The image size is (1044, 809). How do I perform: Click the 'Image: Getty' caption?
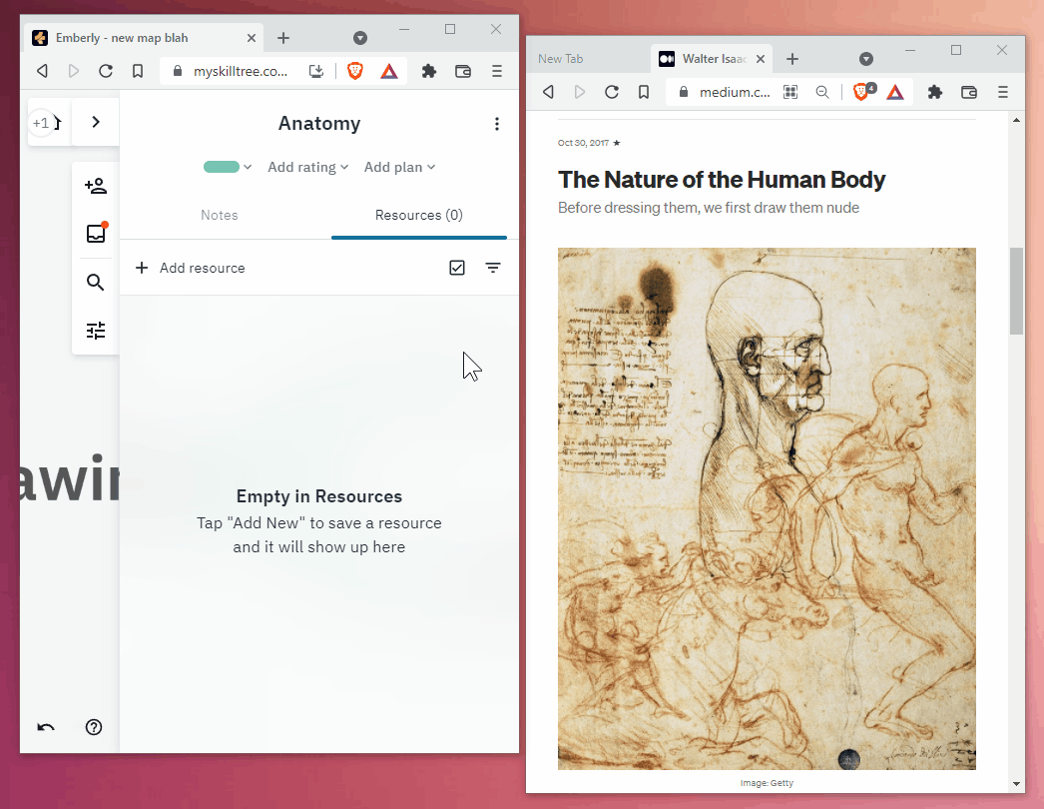coord(767,782)
